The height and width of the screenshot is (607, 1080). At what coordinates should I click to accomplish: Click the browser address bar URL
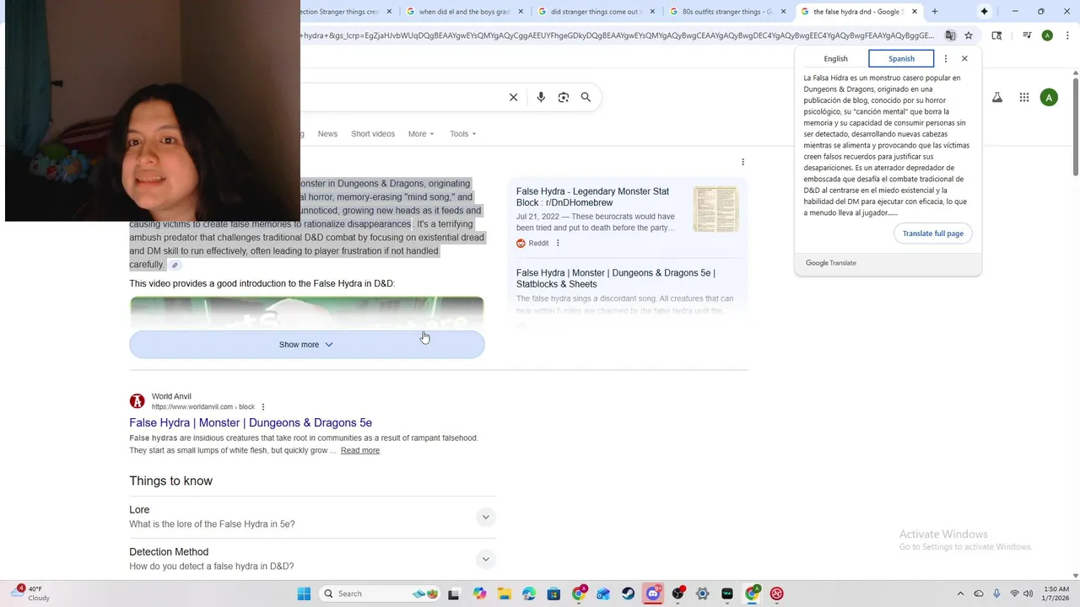pyautogui.click(x=618, y=35)
